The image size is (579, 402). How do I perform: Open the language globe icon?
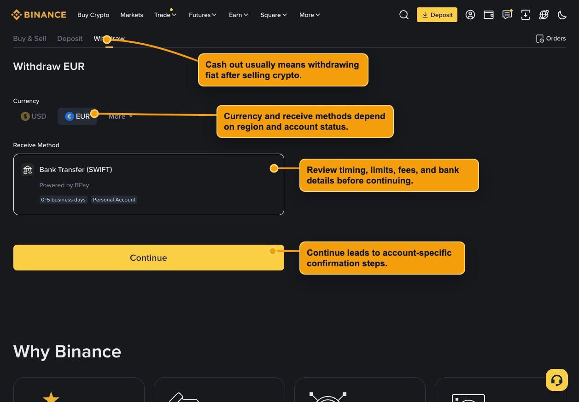pos(544,15)
